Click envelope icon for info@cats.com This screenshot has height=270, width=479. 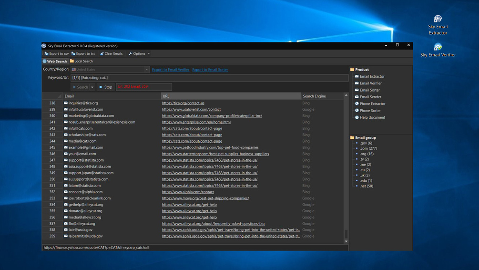[66, 128]
